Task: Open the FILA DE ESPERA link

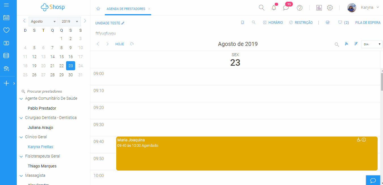Action: tap(368, 23)
